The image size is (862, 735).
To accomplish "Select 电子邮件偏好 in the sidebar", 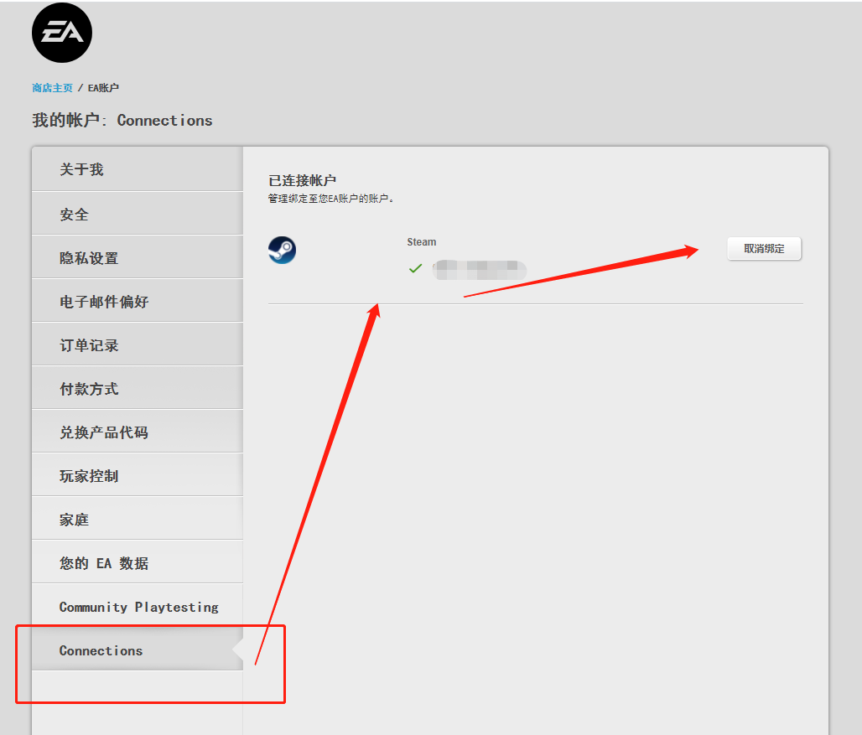I will (102, 300).
